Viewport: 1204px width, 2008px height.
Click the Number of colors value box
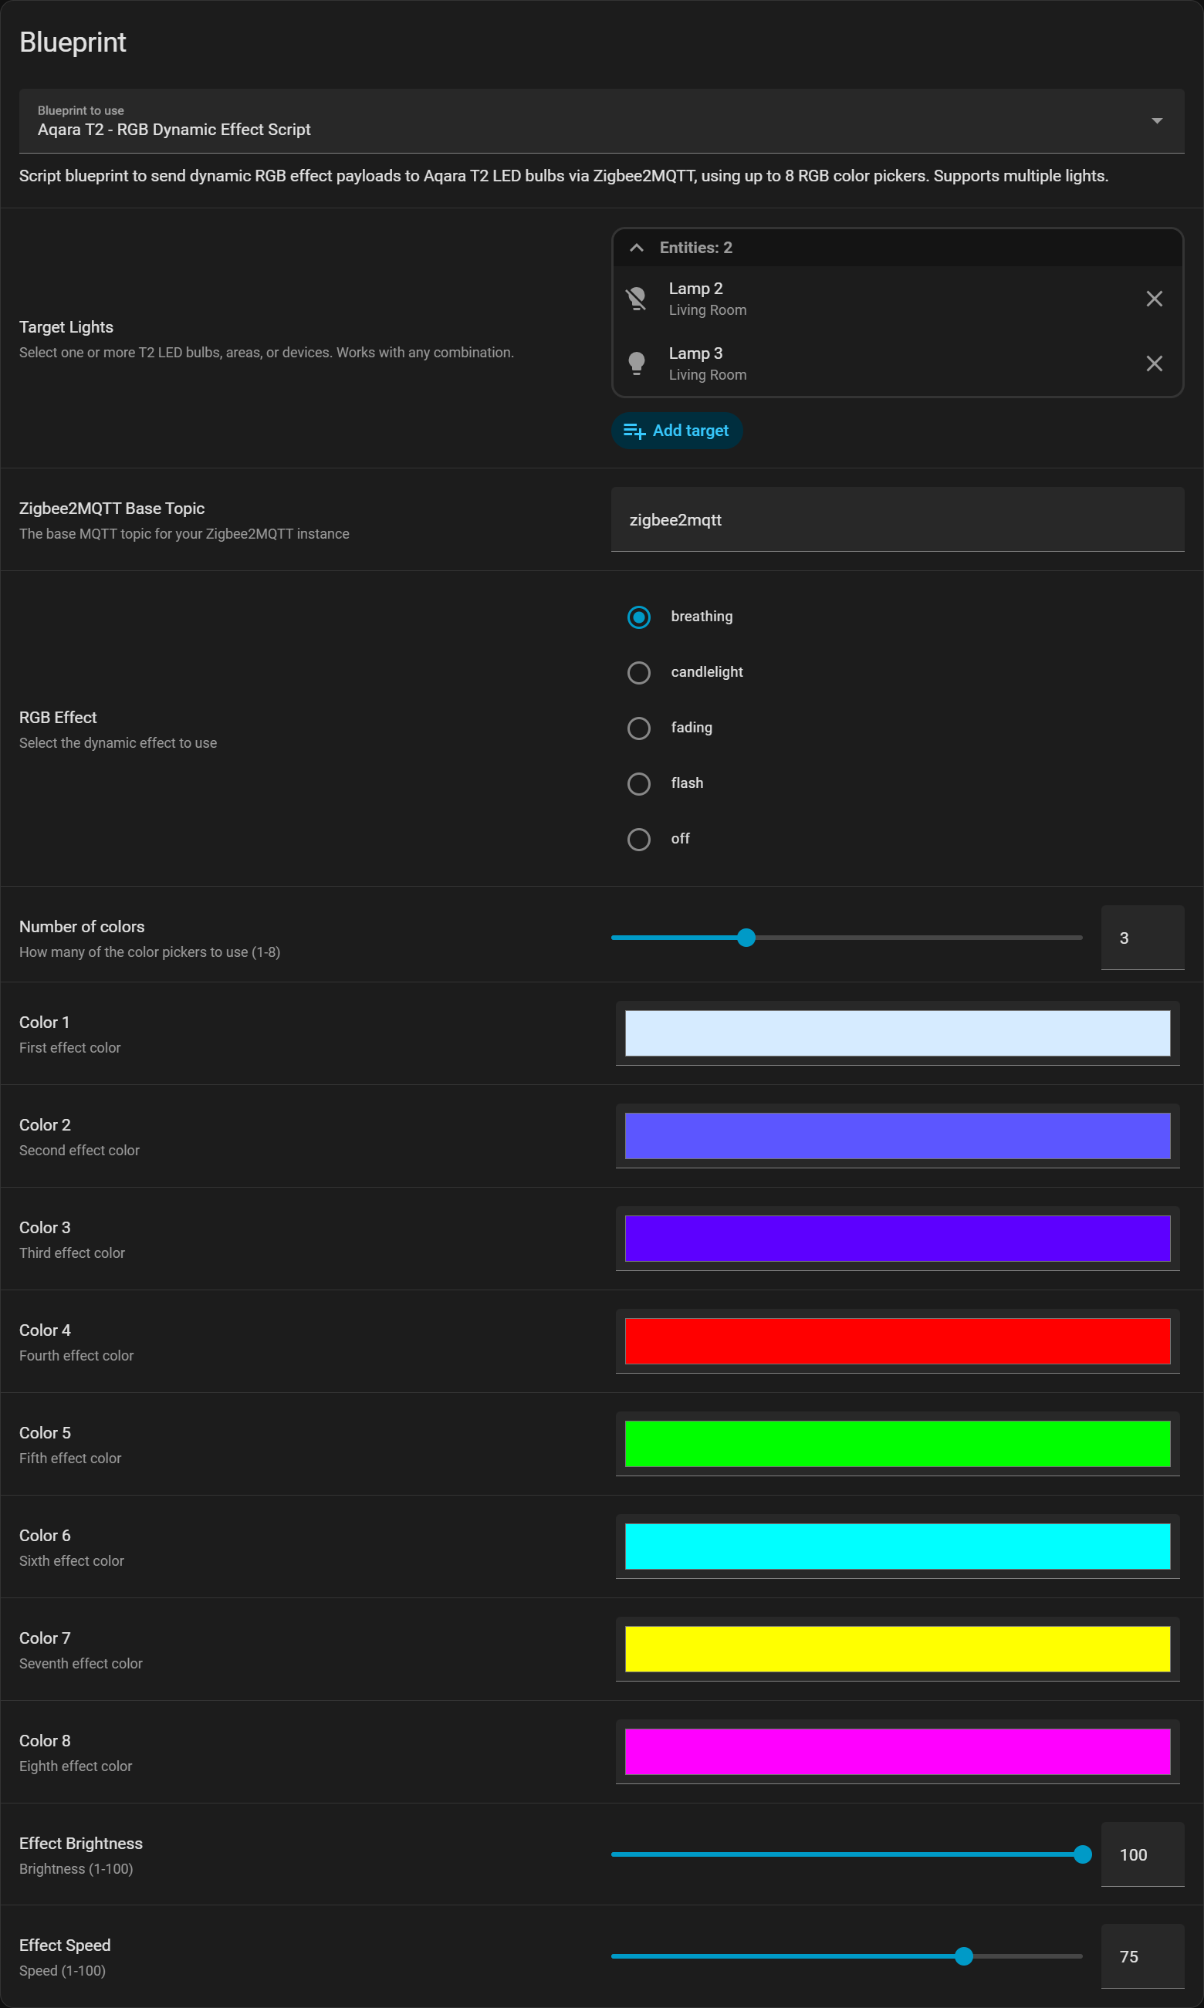click(1141, 938)
